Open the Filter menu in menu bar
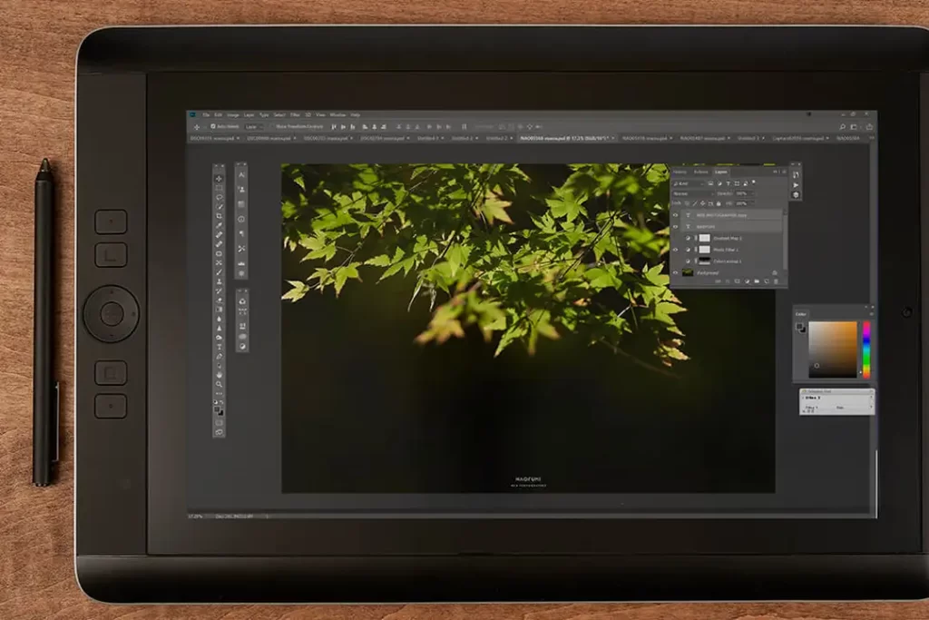The height and width of the screenshot is (620, 929). point(295,115)
